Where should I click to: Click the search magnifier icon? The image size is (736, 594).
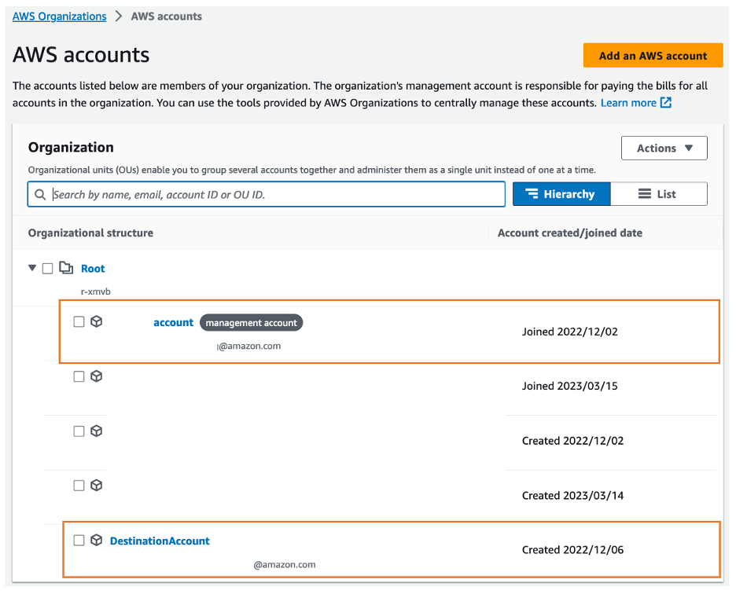point(40,193)
